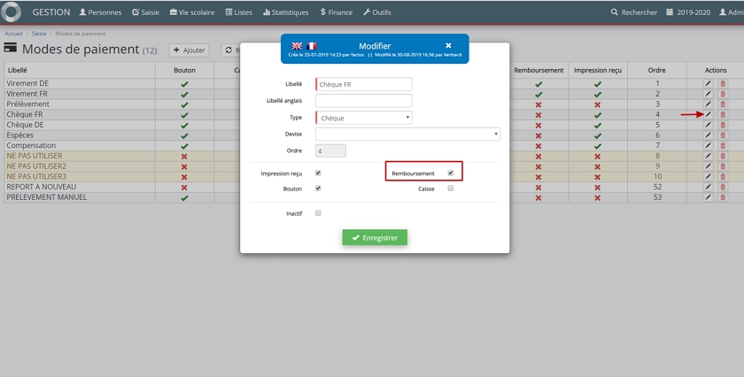Edit the NE PAS UTILISER row (order 8)

click(x=708, y=156)
